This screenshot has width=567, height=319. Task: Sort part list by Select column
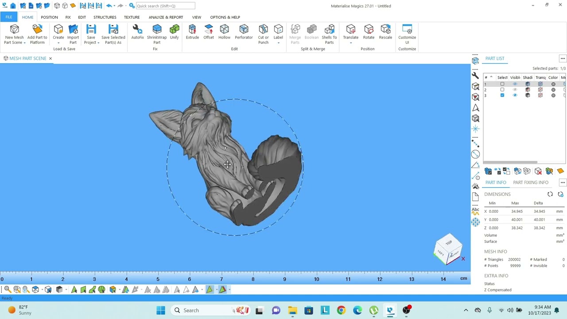[x=502, y=78]
